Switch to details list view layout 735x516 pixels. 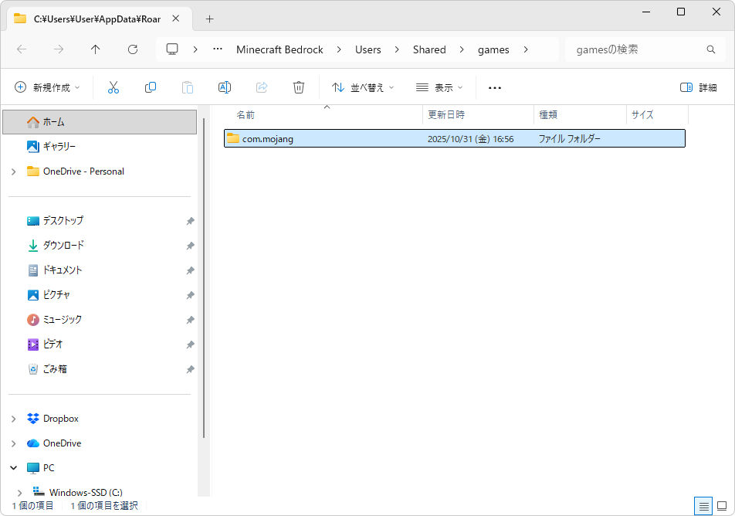(x=703, y=506)
